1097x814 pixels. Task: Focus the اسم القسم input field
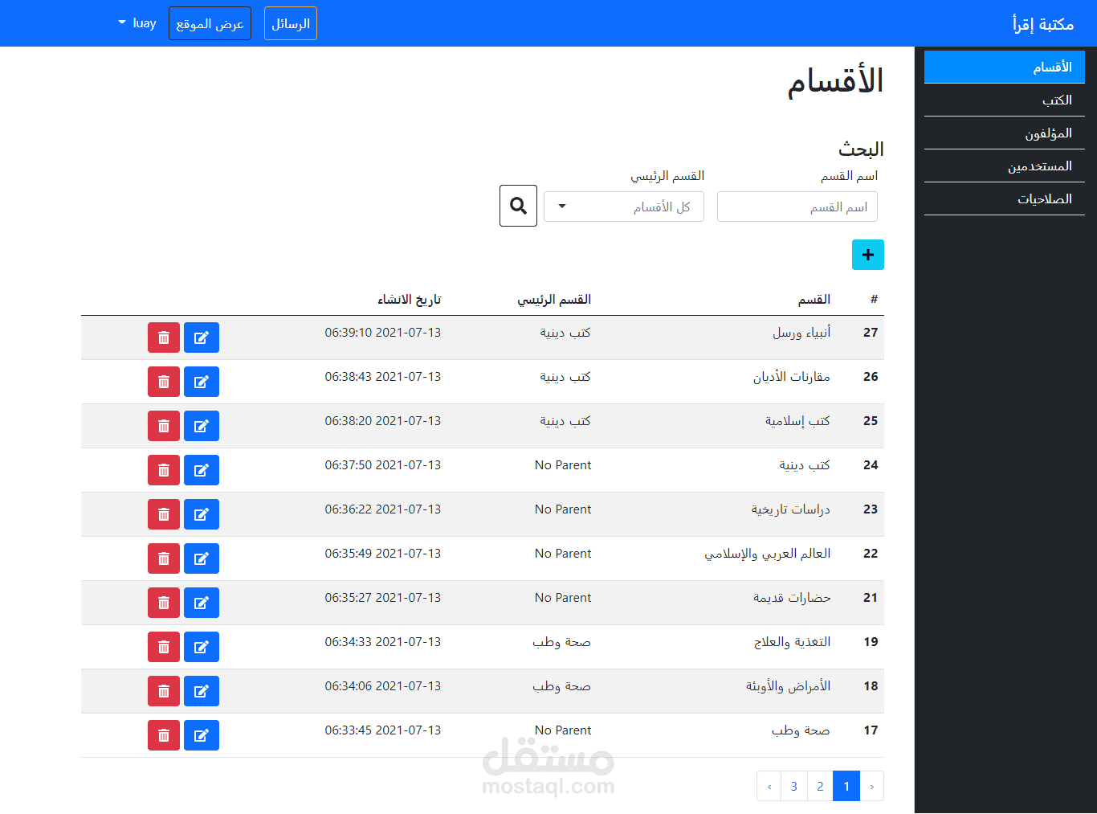pyautogui.click(x=797, y=207)
